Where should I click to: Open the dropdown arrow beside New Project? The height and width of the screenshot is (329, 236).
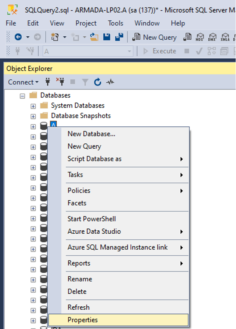65,37
